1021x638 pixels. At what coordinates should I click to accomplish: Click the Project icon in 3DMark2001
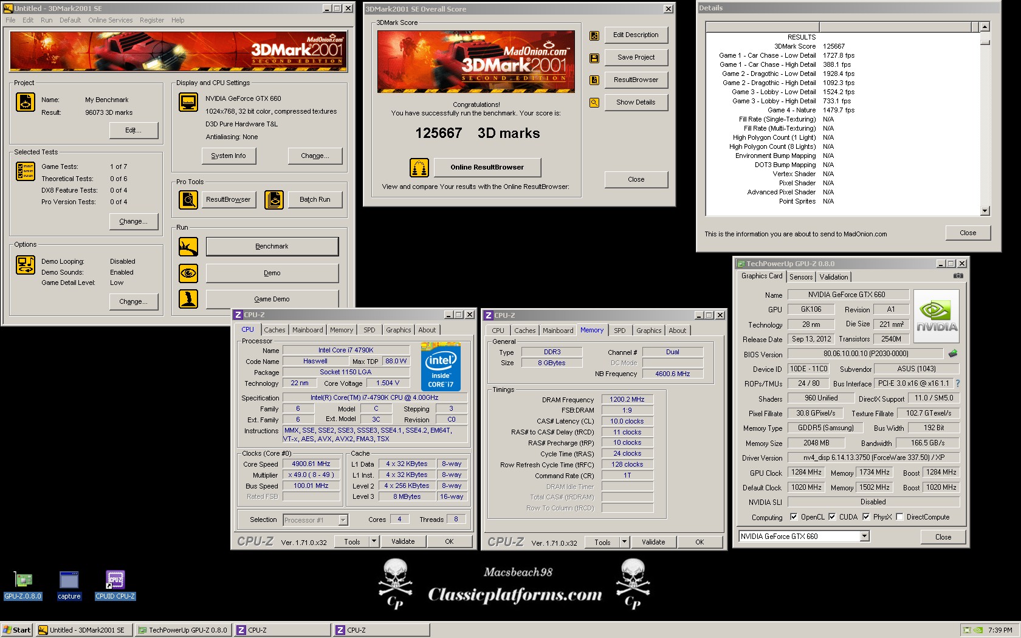tap(26, 102)
